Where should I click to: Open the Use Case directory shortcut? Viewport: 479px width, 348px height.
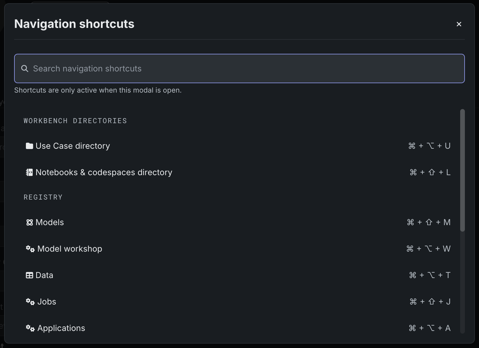73,146
